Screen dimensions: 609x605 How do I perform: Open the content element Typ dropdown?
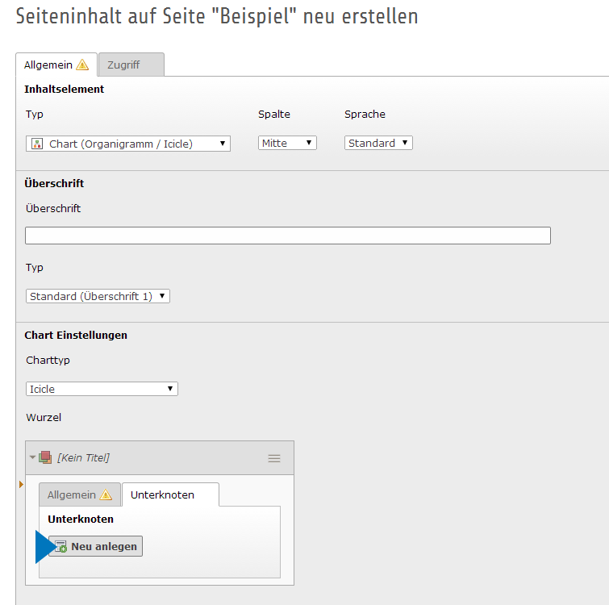[x=128, y=144]
